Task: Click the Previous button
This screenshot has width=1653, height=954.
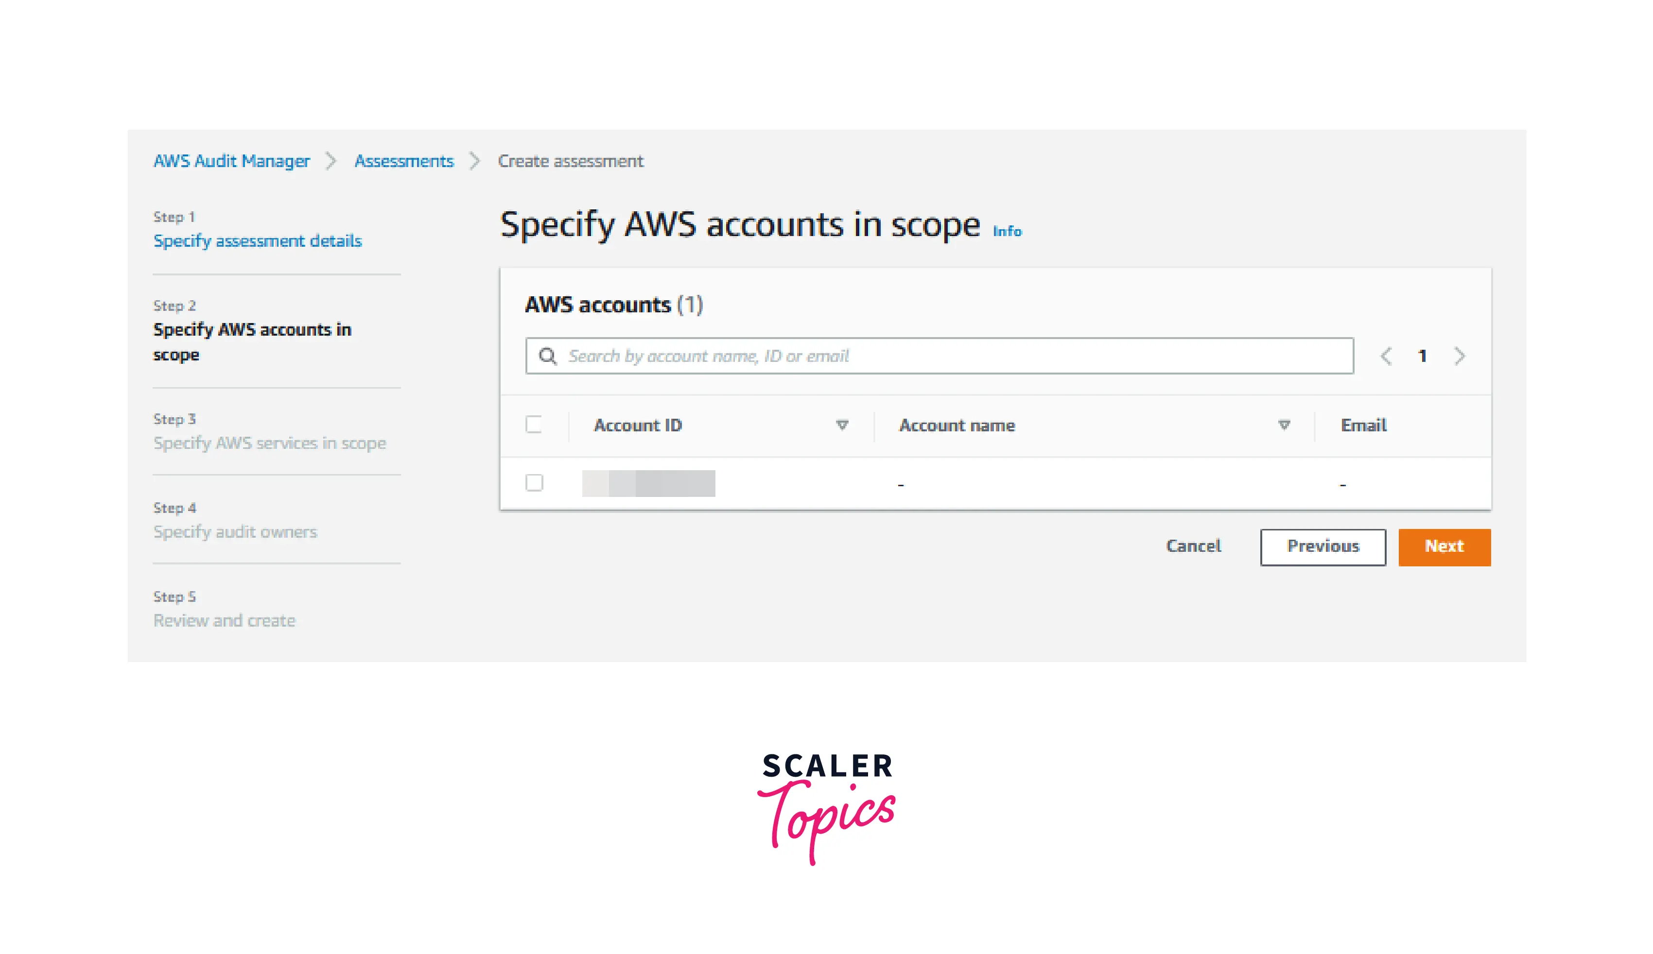Action: (x=1322, y=546)
